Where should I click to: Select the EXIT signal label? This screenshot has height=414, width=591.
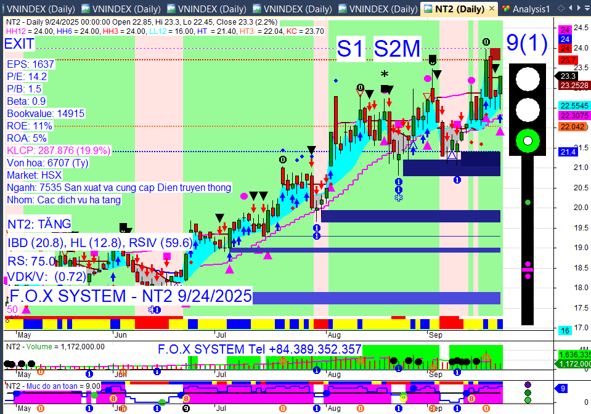pos(19,44)
